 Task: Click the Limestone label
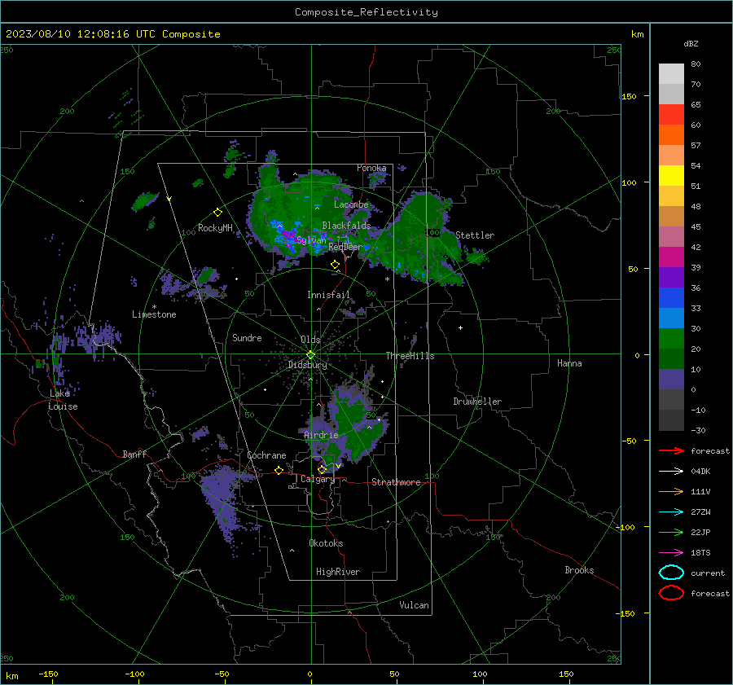tap(154, 314)
